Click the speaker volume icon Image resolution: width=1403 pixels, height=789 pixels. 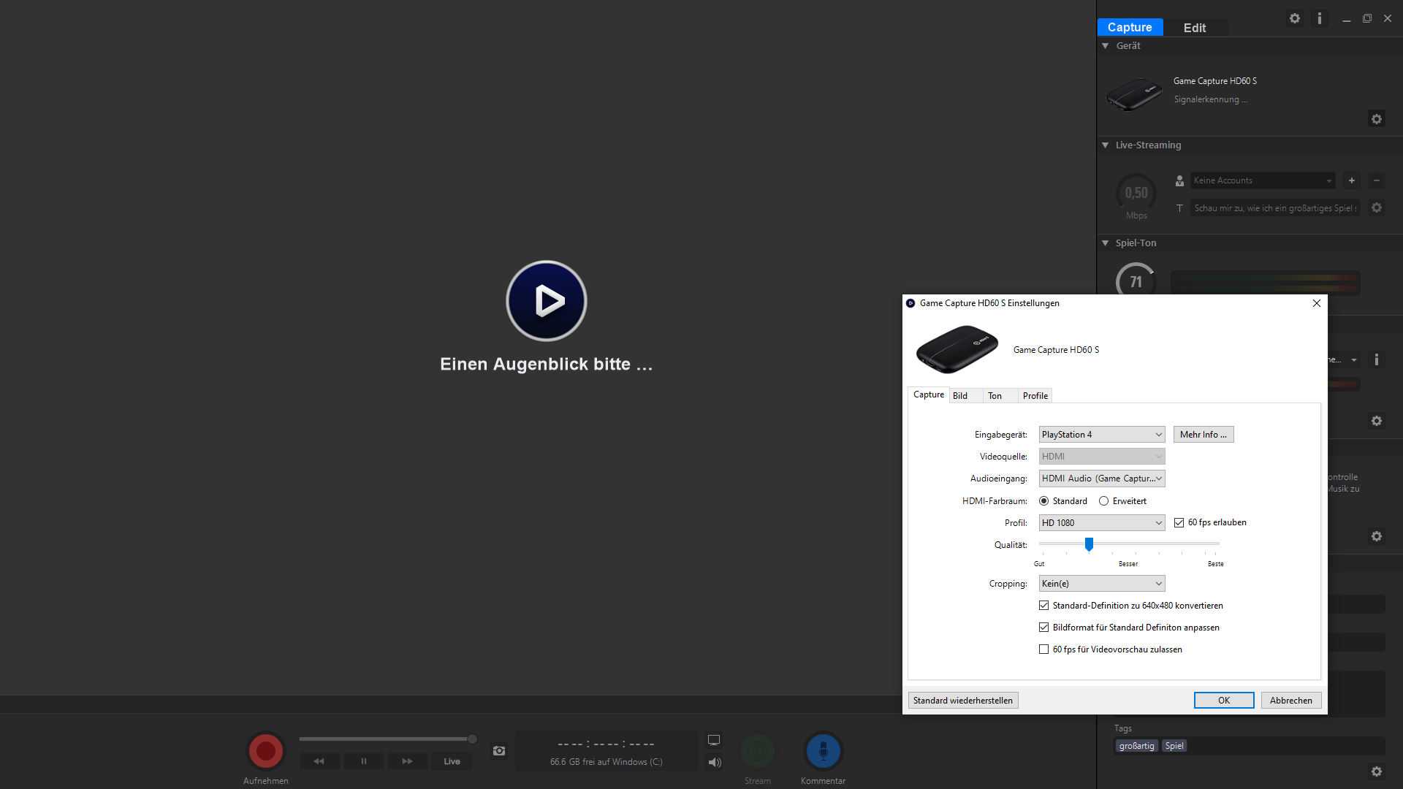pos(715,762)
